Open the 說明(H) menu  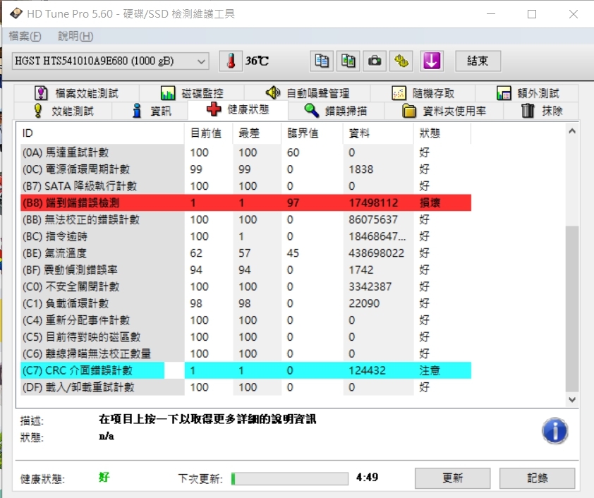pos(75,37)
